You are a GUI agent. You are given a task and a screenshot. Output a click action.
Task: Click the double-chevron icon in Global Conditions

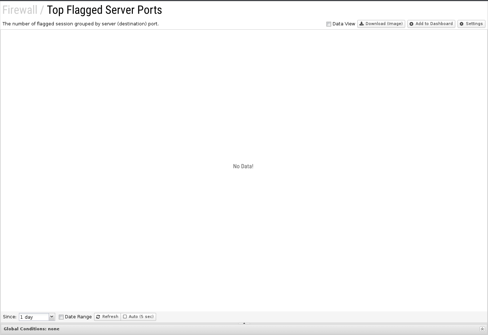482,329
